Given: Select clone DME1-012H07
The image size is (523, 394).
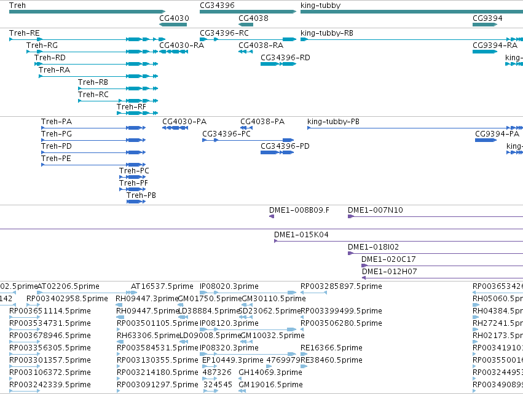Looking at the screenshot, I should coord(442,278).
